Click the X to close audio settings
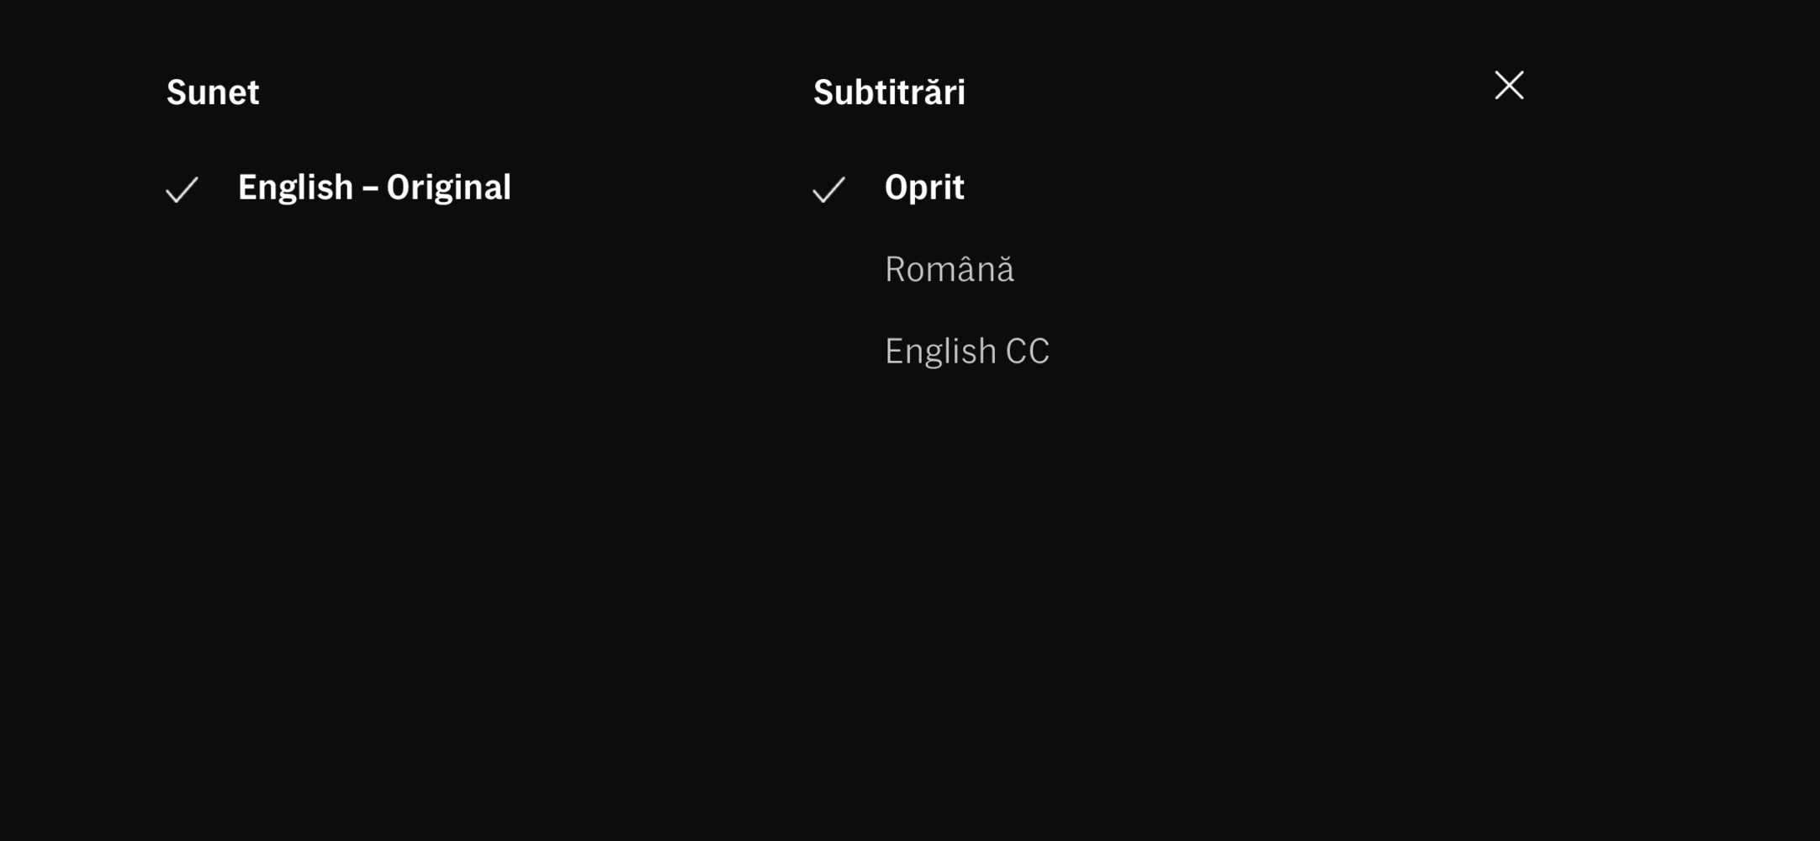1820x841 pixels. [x=1508, y=85]
